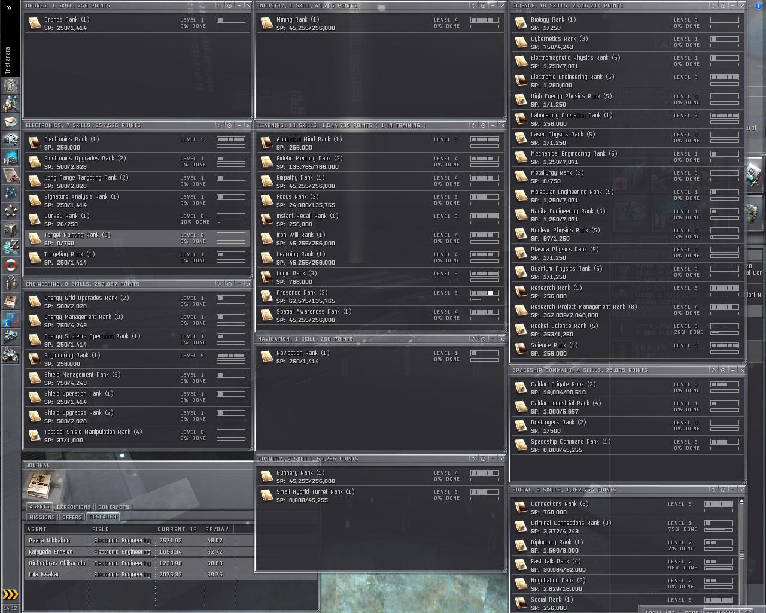
Task: Pin the Spaceship Command skill window
Action: point(713,370)
